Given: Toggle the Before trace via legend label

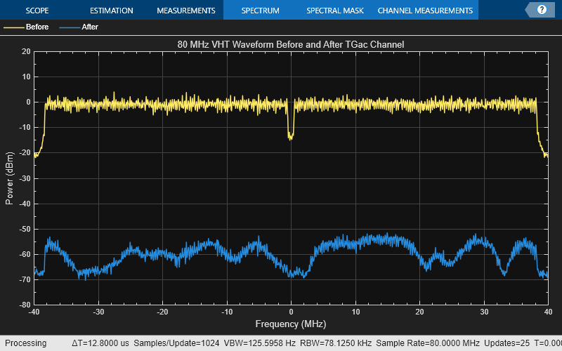Looking at the screenshot, I should click(37, 27).
